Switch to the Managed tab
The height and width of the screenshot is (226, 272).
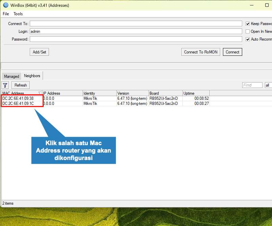pos(12,76)
